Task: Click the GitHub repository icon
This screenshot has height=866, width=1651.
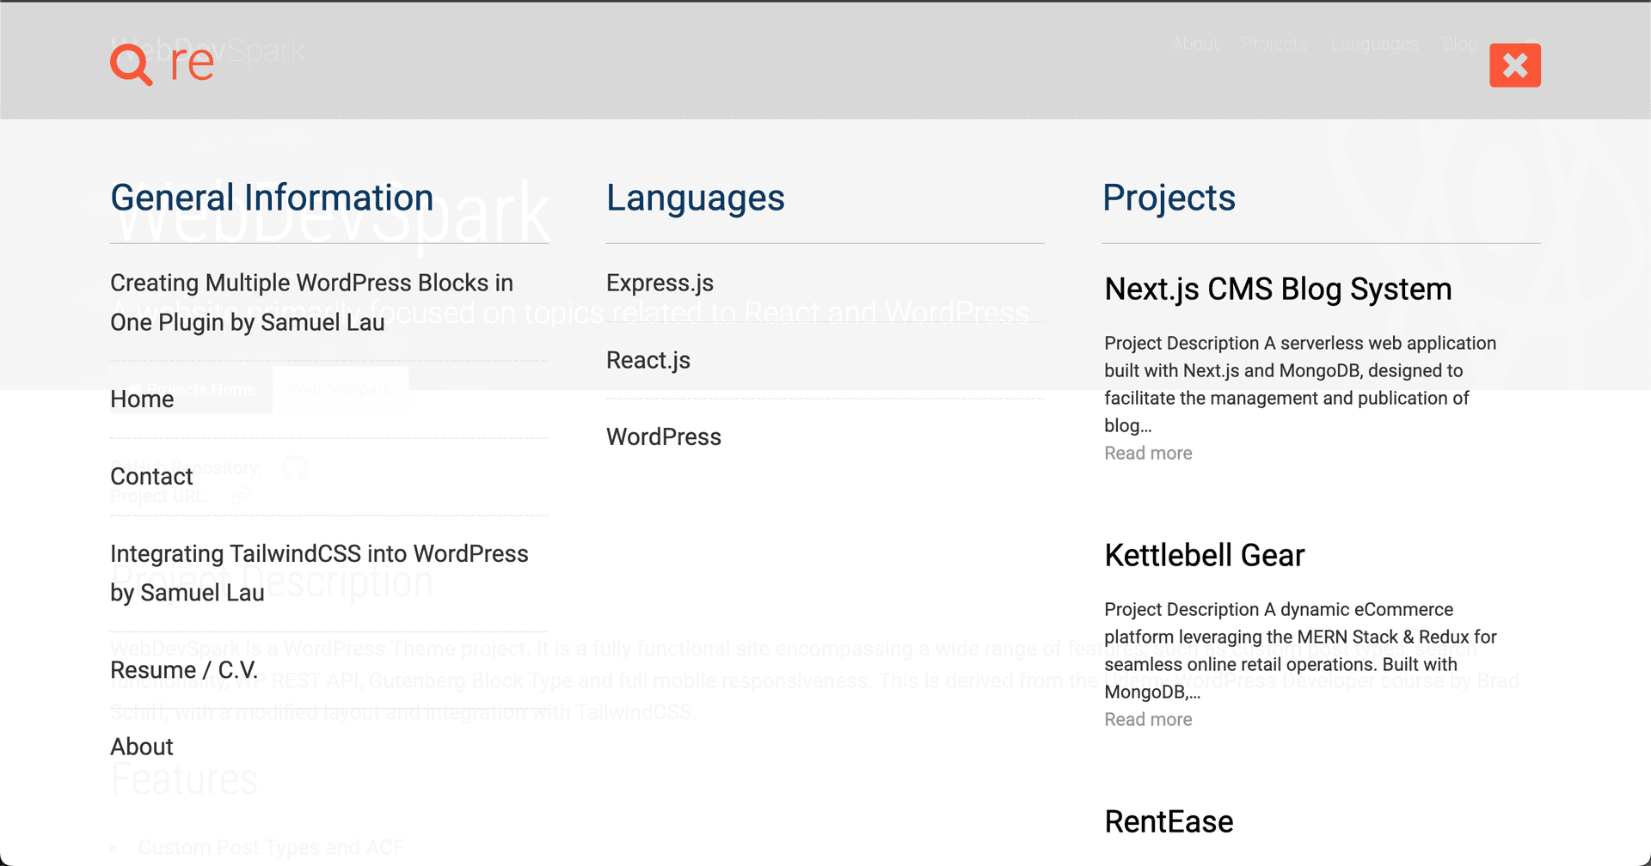Action: [x=295, y=469]
